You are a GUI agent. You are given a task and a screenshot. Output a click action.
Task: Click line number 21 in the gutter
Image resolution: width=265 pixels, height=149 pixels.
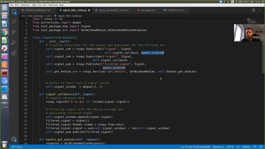click(x=25, y=79)
